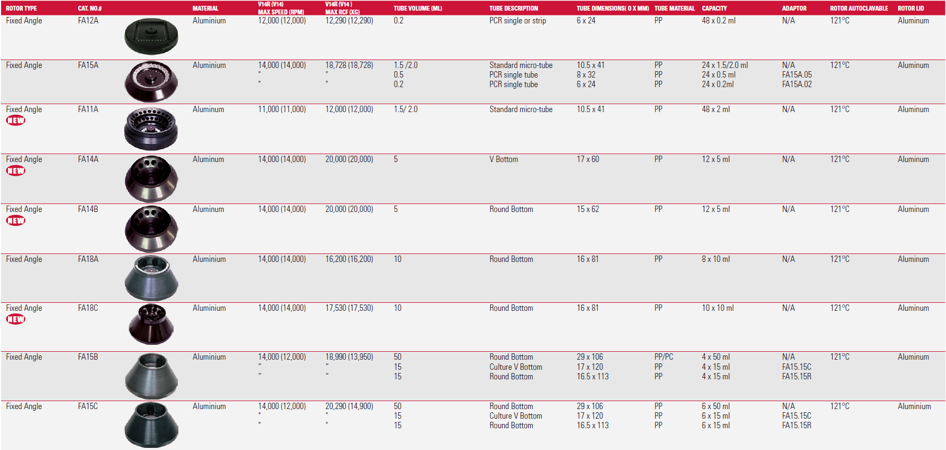Screen dimensions: 946x450
Task: Click the FA15A.05 adaptor code
Action: [796, 75]
